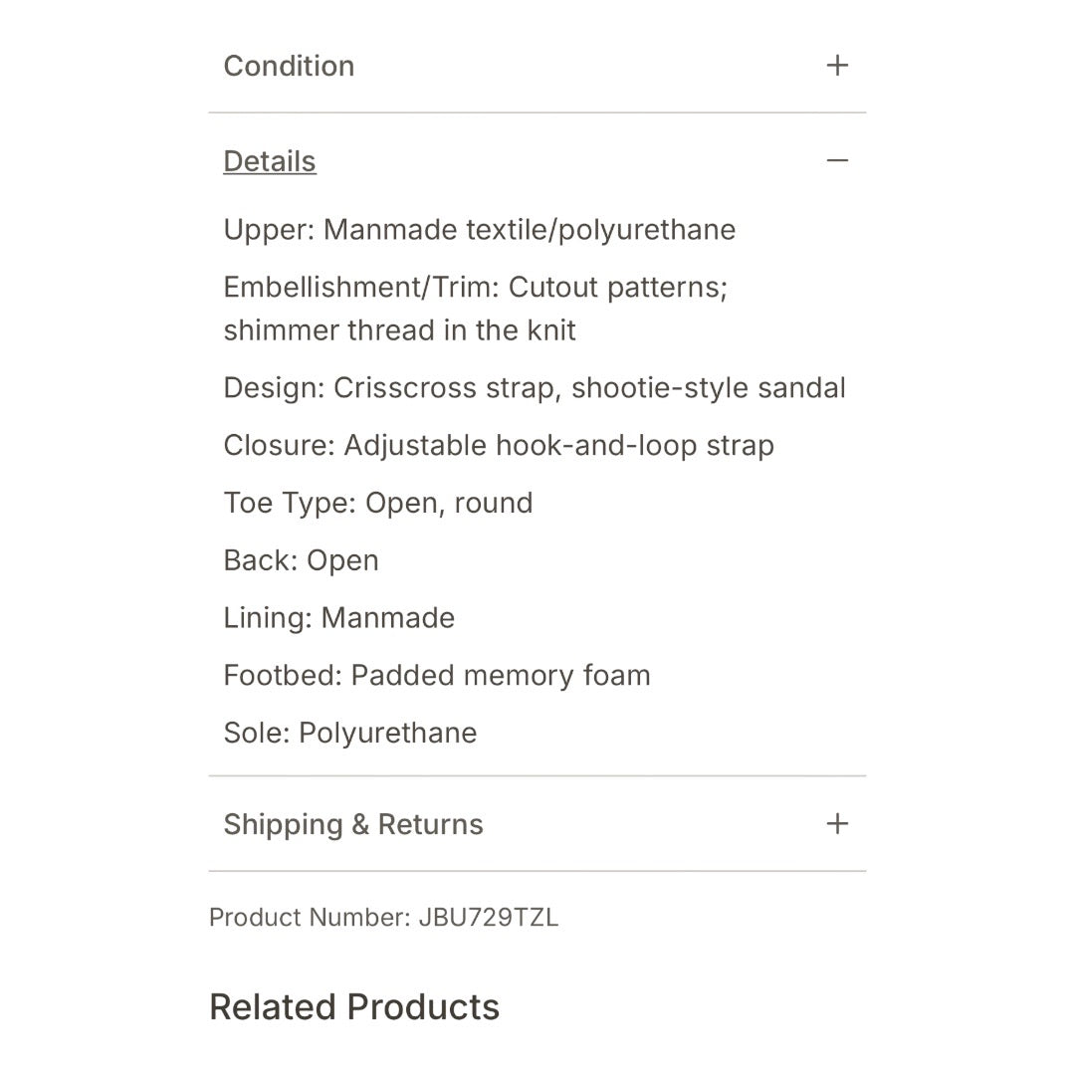Screen dimensions: 1075x1075
Task: Click the Lining: Manmade line
Action: 338,618
